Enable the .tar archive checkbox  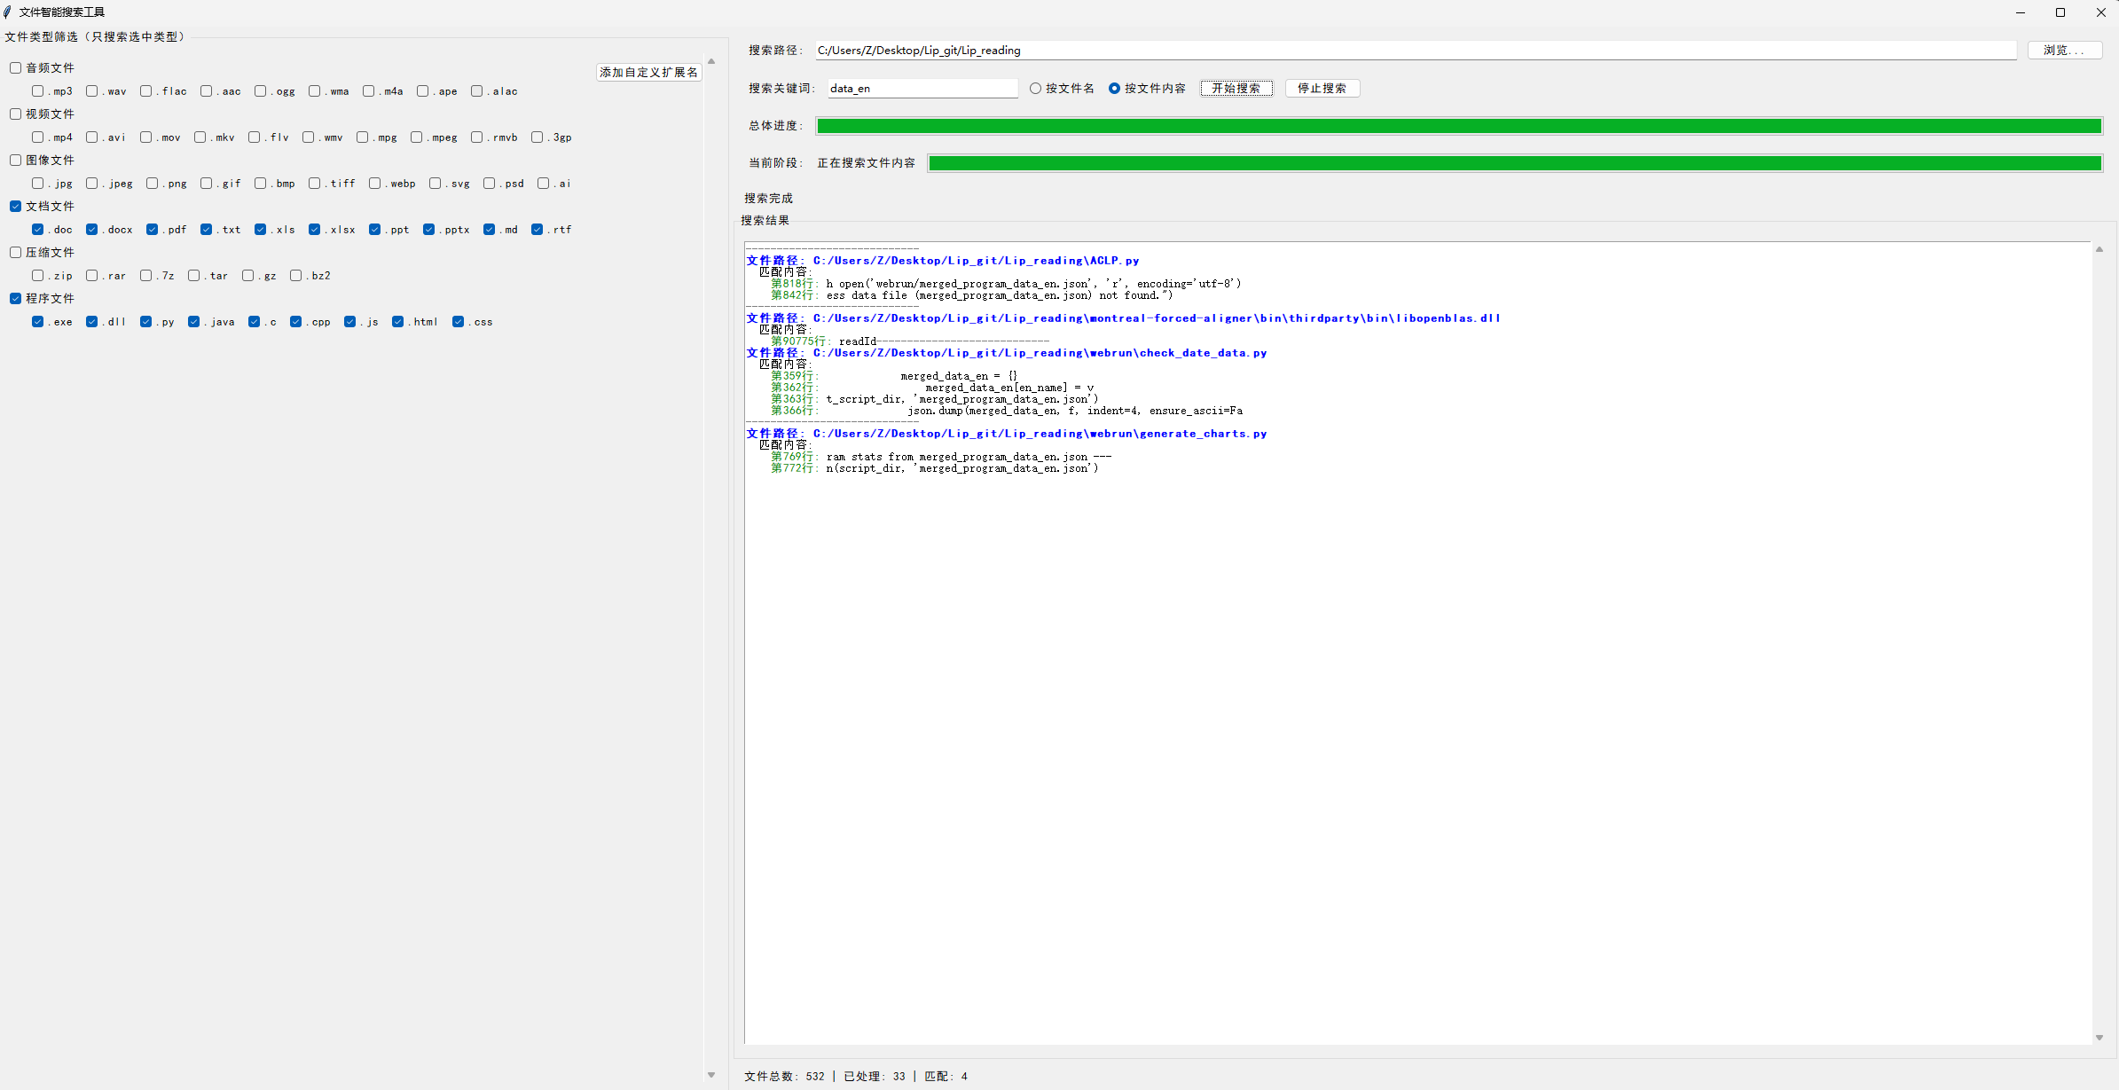193,275
